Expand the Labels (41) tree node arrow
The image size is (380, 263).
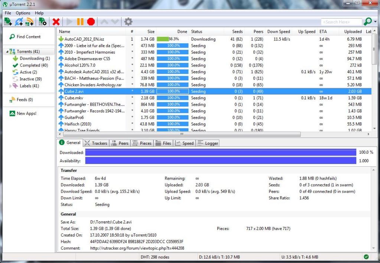(10, 86)
